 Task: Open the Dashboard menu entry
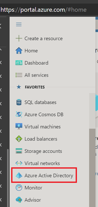36,63
